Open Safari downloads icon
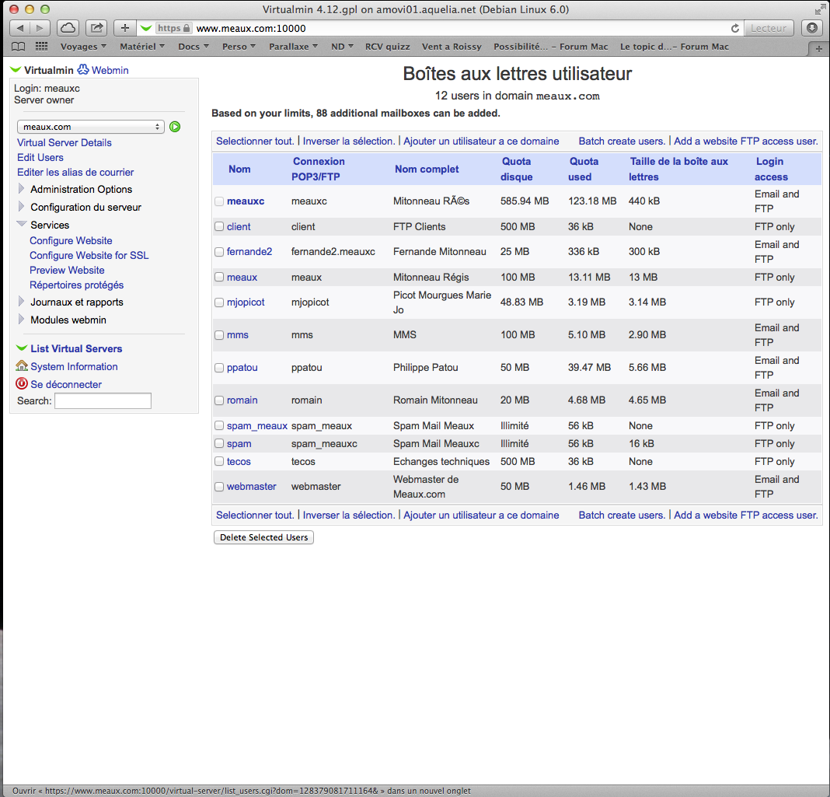830x797 pixels. pos(812,28)
